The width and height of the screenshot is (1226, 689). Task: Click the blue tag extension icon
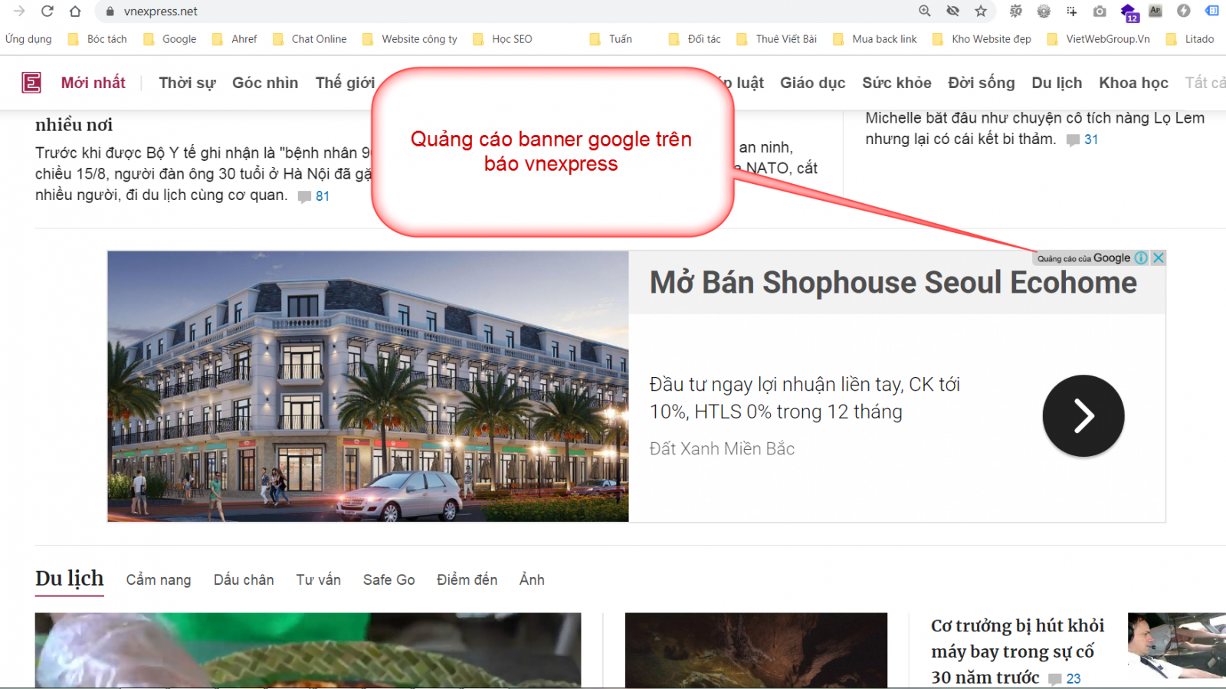pyautogui.click(x=1212, y=11)
